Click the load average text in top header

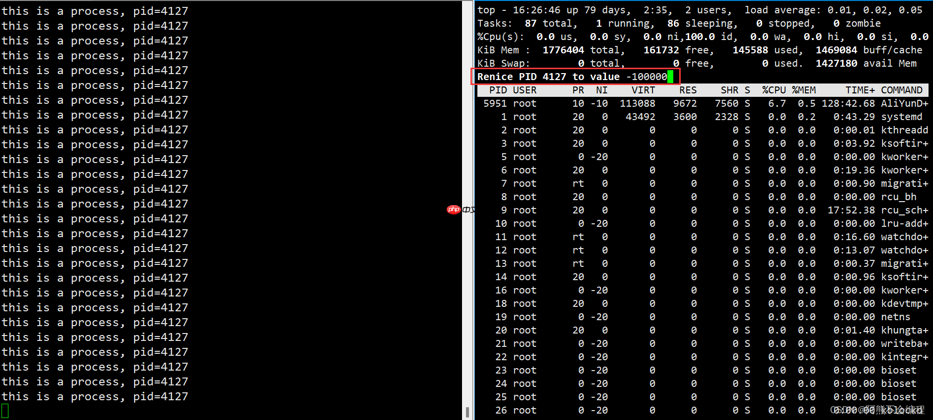[834, 10]
